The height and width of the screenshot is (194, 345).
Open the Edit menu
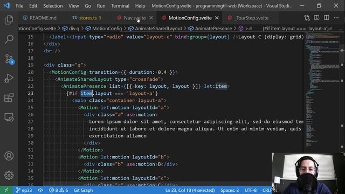point(33,6)
